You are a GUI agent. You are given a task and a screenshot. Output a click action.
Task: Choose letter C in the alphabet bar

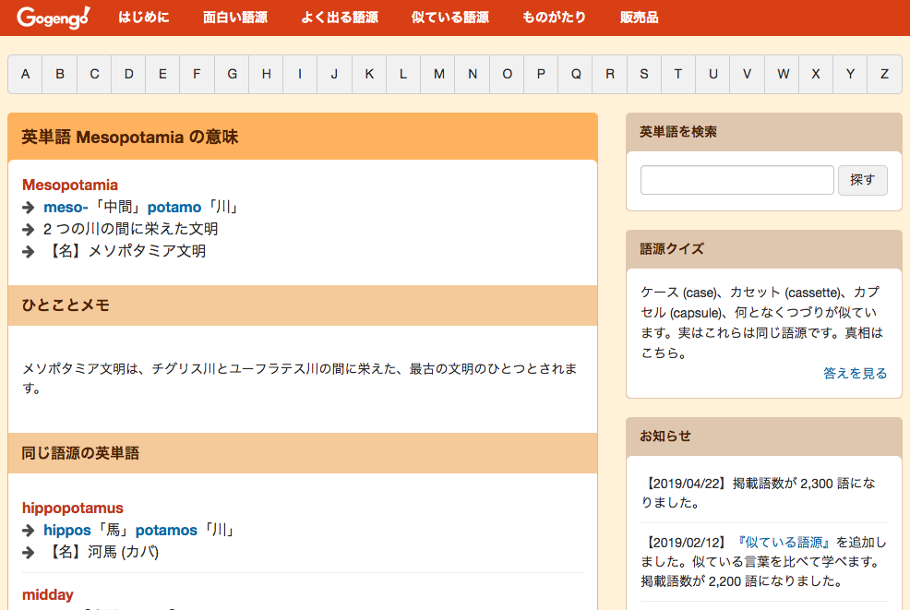pos(94,75)
